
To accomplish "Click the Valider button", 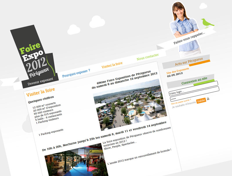I will click(201, 101).
